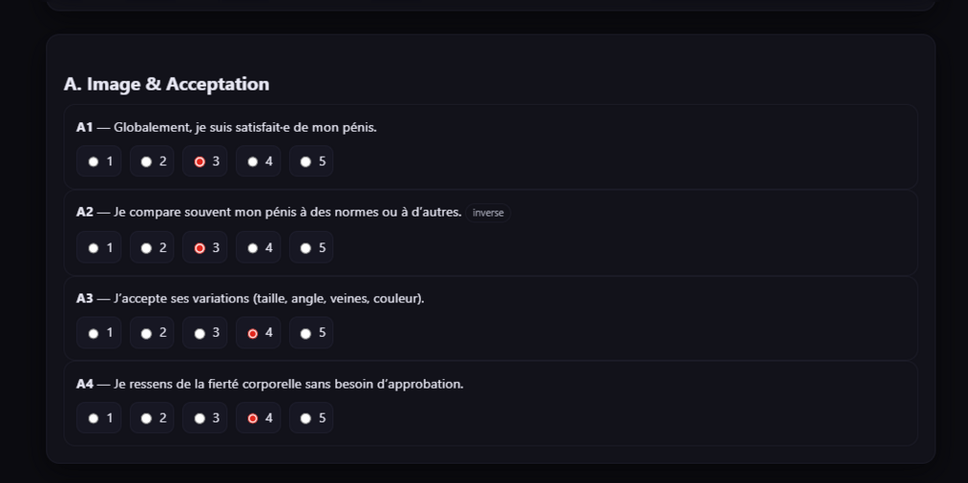968x483 pixels.
Task: Pick rating 2 for A2 comparison question
Action: (x=152, y=247)
